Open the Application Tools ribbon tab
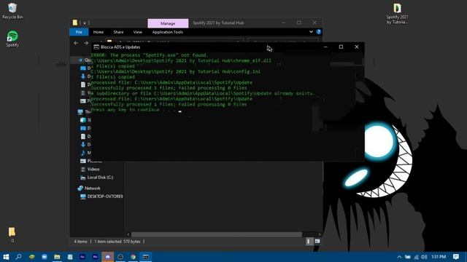Viewport: 467px width, 262px height. 168,32
